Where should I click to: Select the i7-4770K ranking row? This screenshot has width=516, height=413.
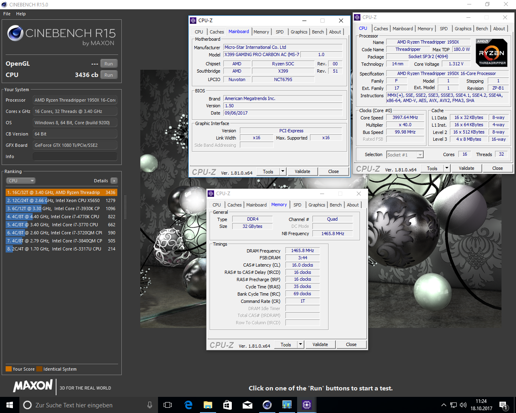click(61, 217)
